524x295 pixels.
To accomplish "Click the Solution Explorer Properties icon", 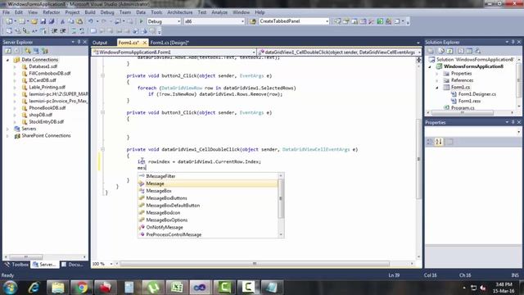I will [431, 51].
